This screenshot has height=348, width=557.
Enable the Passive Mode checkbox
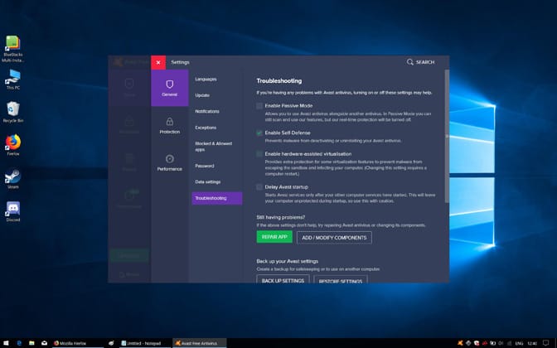tap(259, 106)
